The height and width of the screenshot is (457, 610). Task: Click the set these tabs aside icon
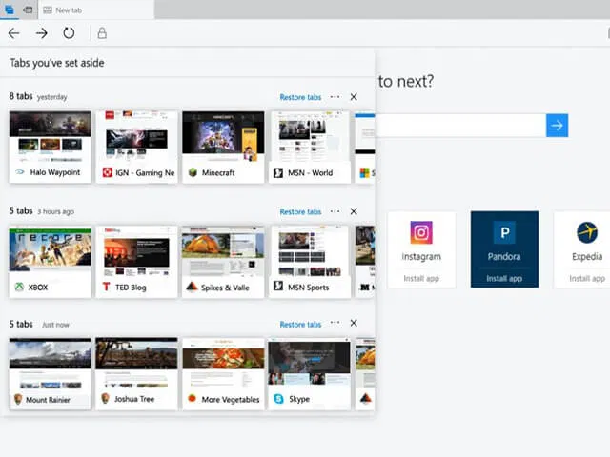coord(28,10)
